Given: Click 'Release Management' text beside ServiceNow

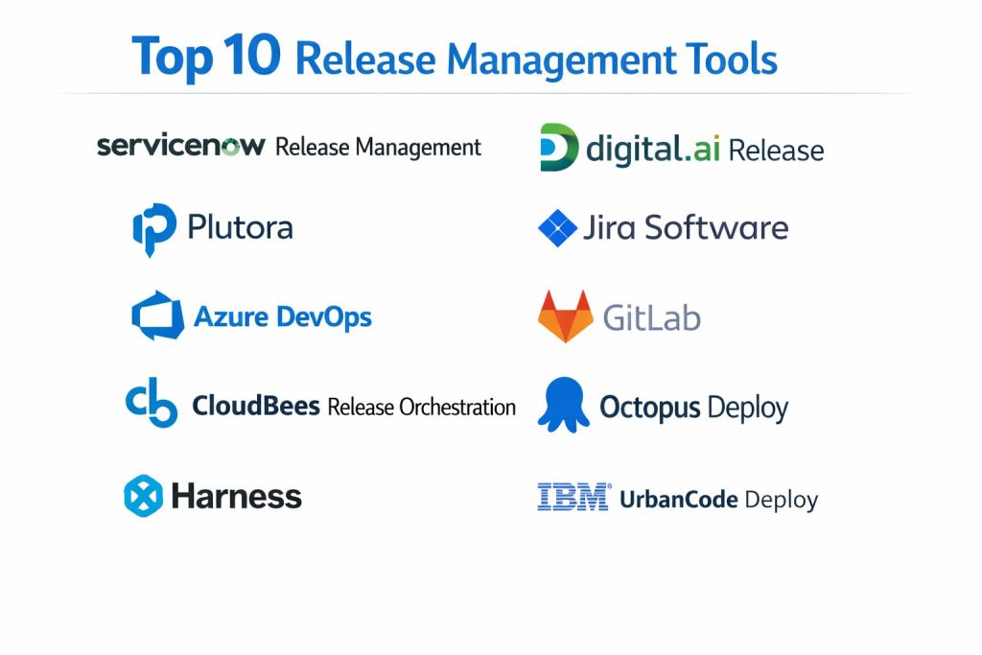Looking at the screenshot, I should coord(378,148).
